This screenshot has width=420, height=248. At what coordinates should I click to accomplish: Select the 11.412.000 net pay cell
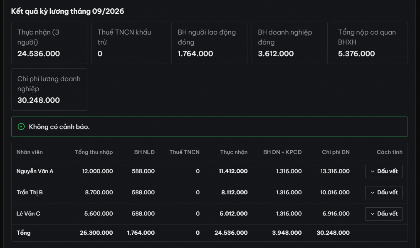(x=233, y=171)
